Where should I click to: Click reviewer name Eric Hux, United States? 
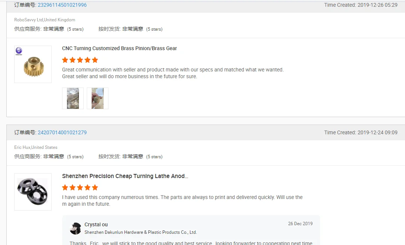click(36, 147)
